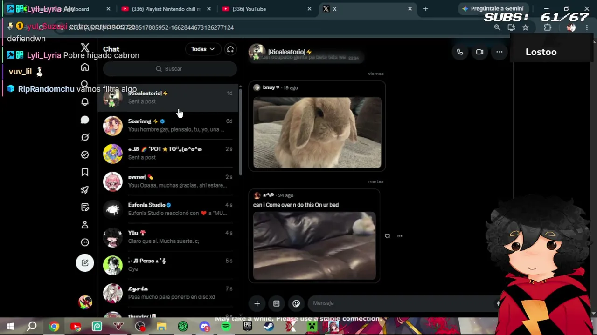This screenshot has width=597, height=335.
Task: Open account avatar at sidebar bottom
Action: pos(85,302)
